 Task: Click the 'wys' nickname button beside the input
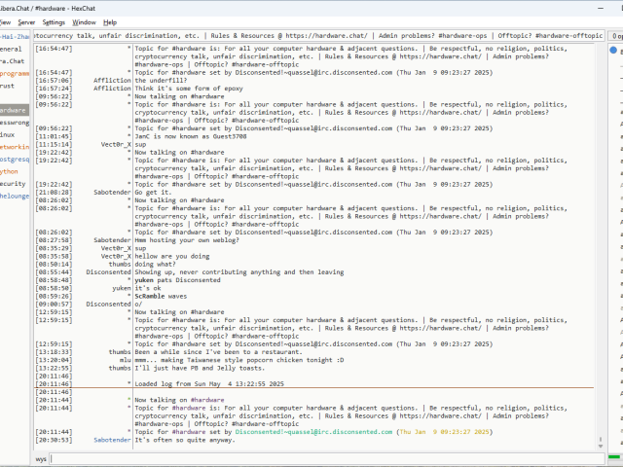tap(41, 458)
